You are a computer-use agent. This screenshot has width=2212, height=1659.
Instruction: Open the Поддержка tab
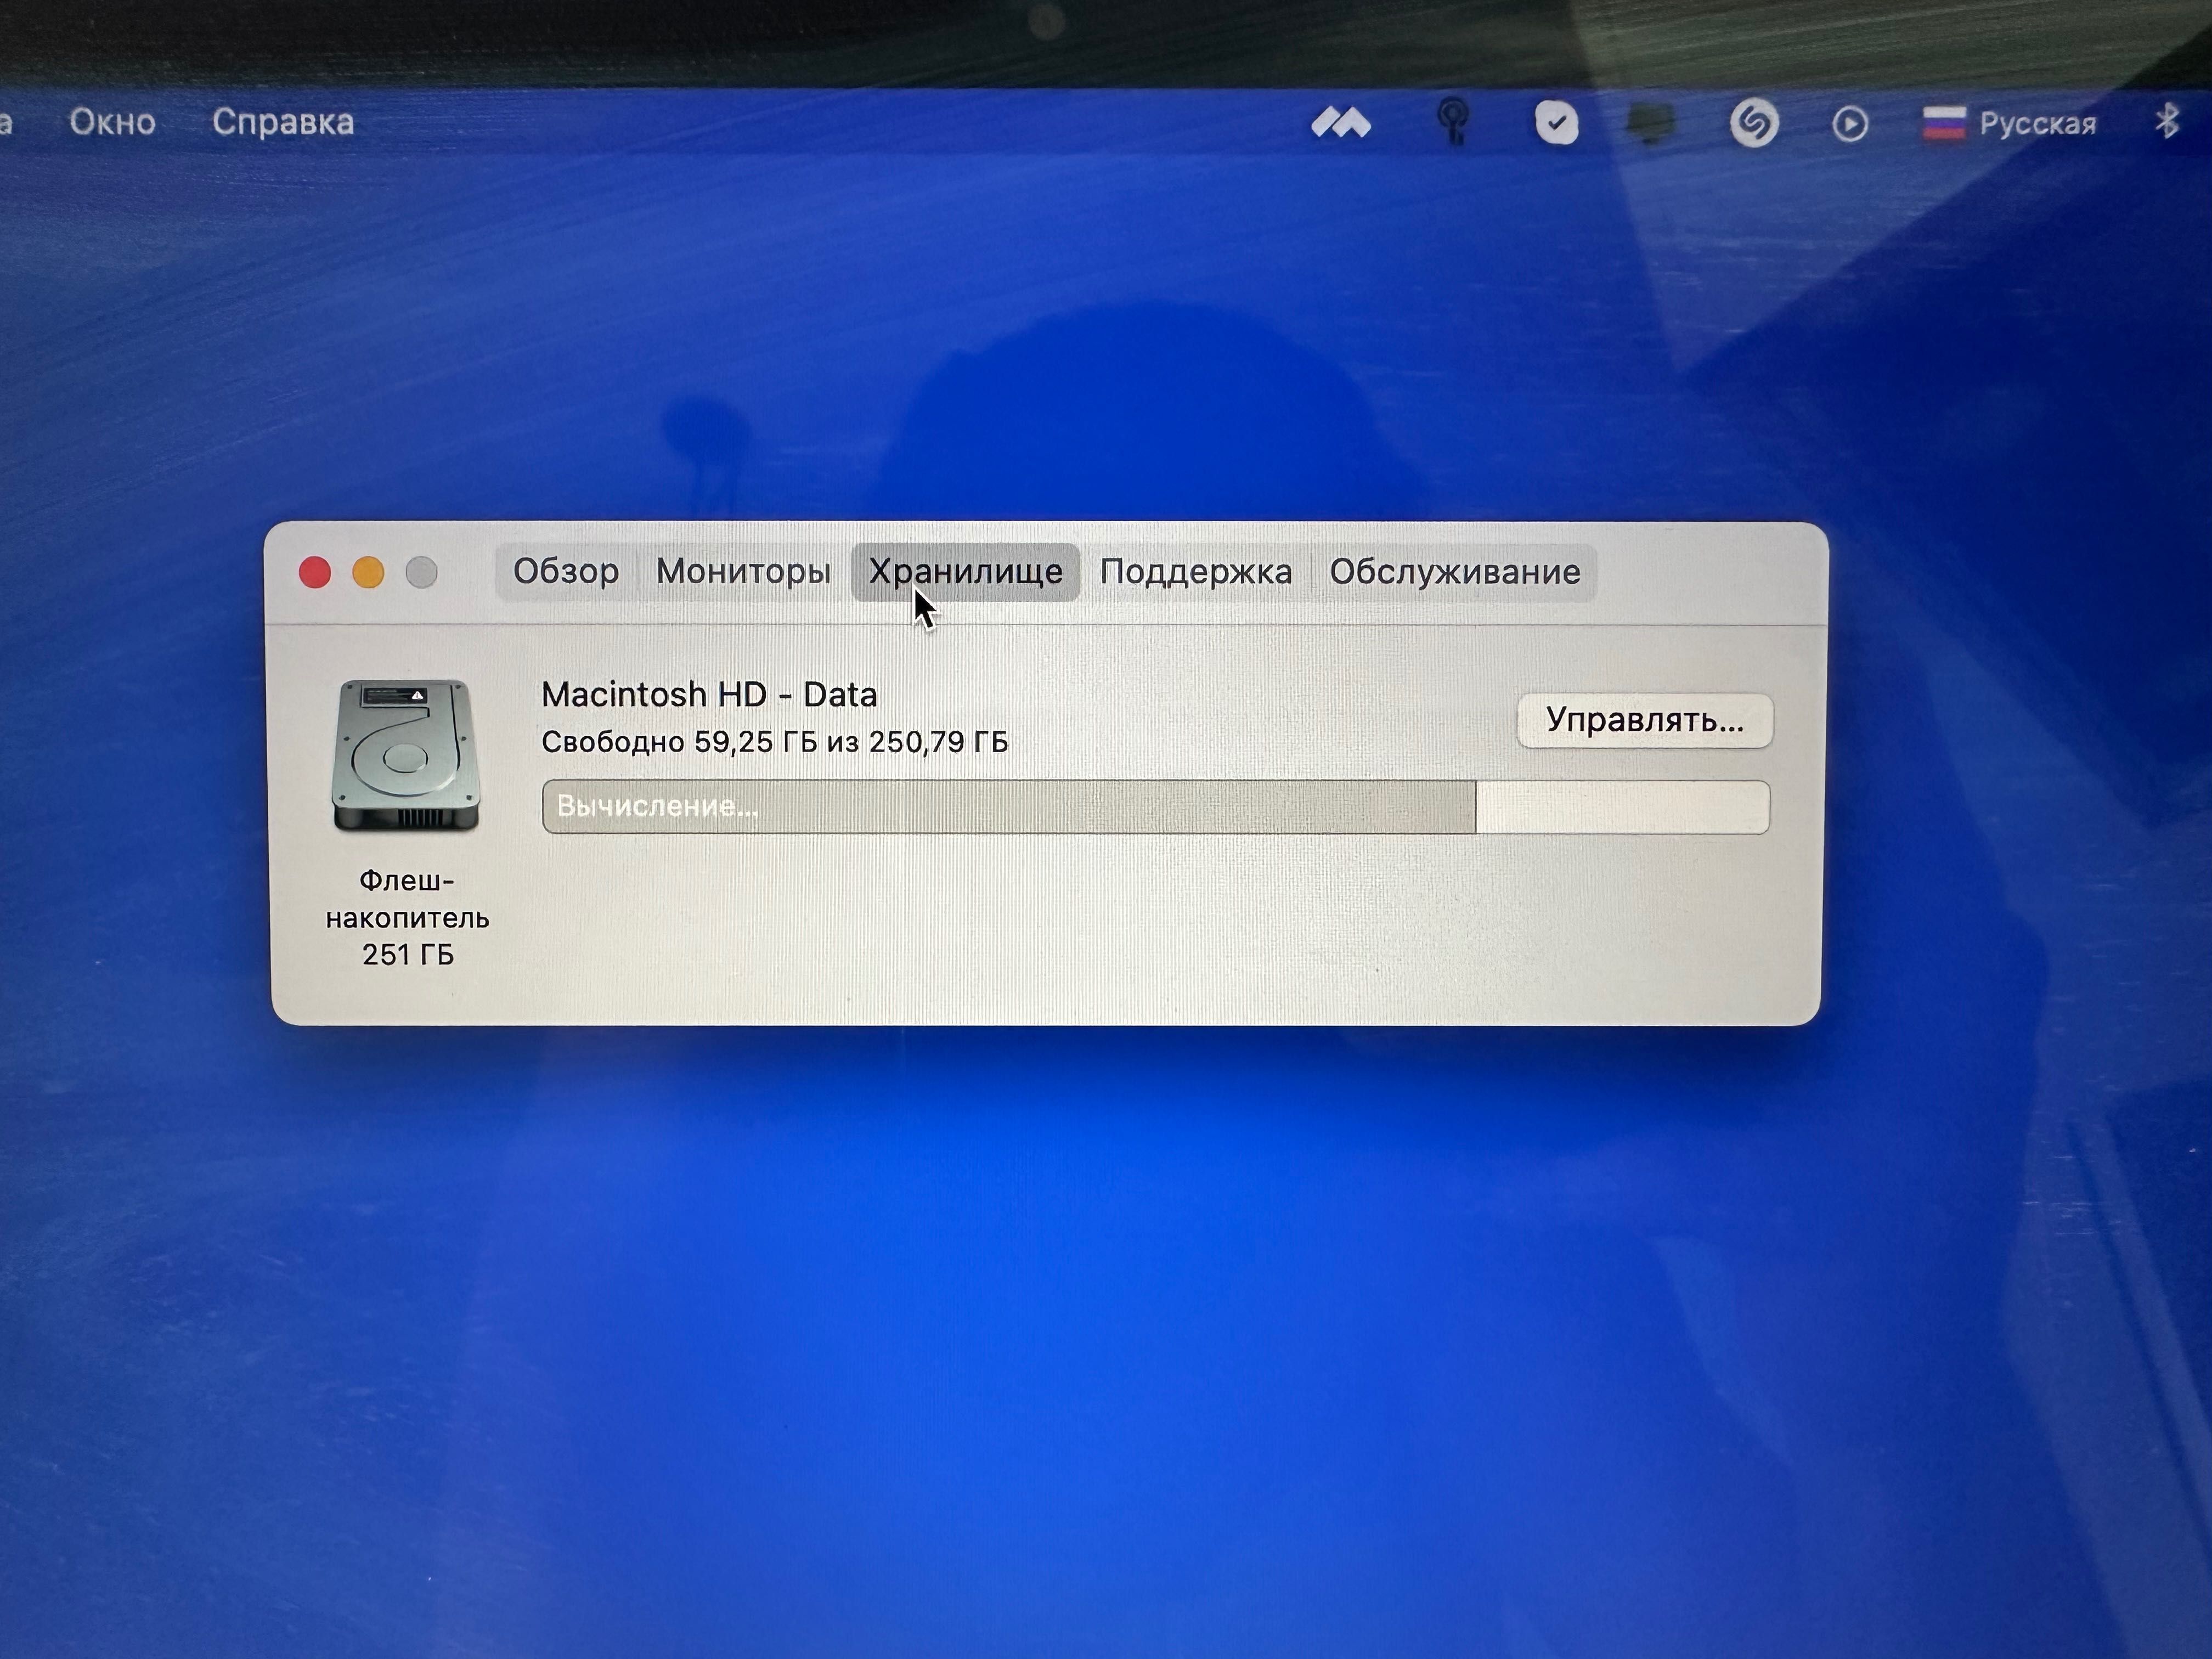coord(1195,571)
